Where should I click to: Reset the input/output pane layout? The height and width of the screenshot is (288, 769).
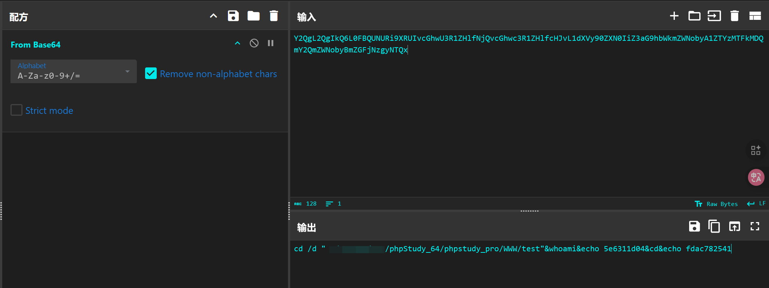tap(755, 16)
